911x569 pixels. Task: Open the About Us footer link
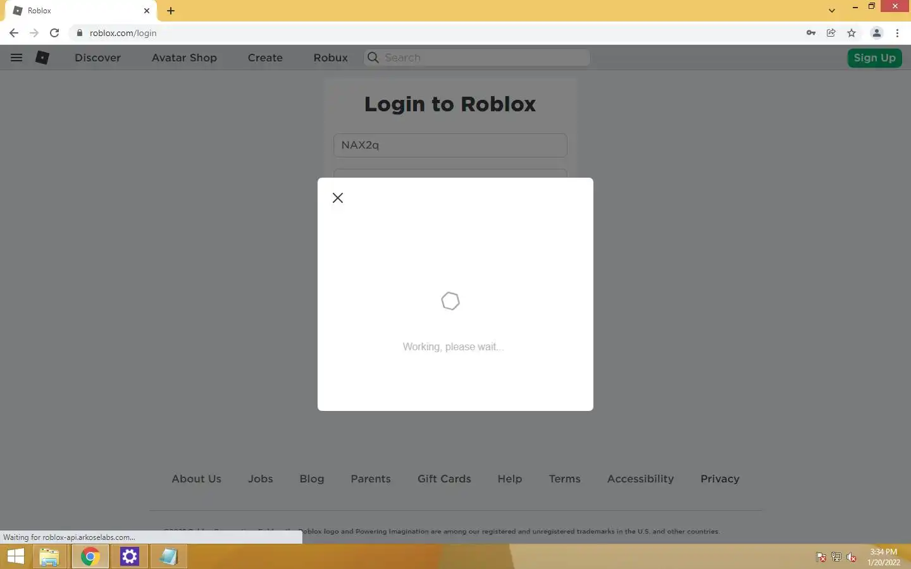(x=197, y=479)
